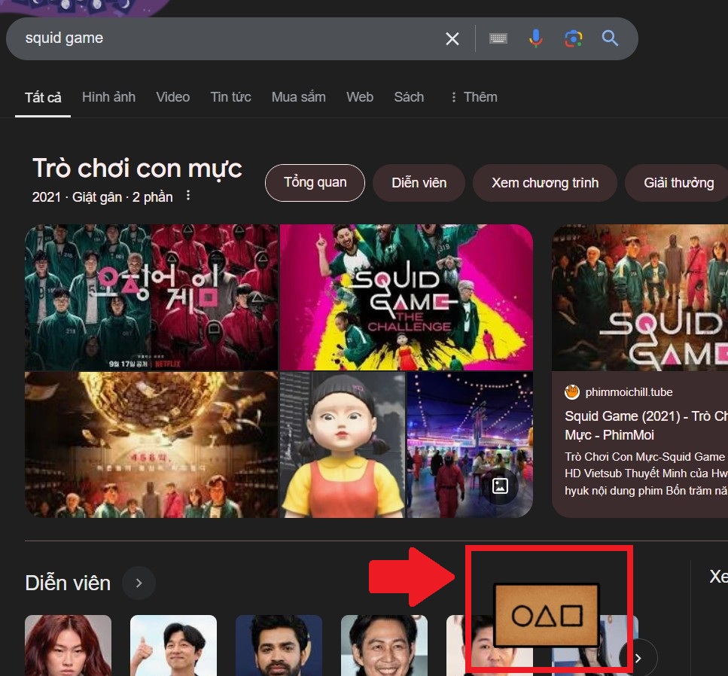Open the Korean Squid Game poster image
Viewport: 728px width, 676px height.
pyautogui.click(x=152, y=297)
